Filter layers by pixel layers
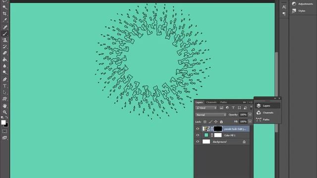 (221, 108)
